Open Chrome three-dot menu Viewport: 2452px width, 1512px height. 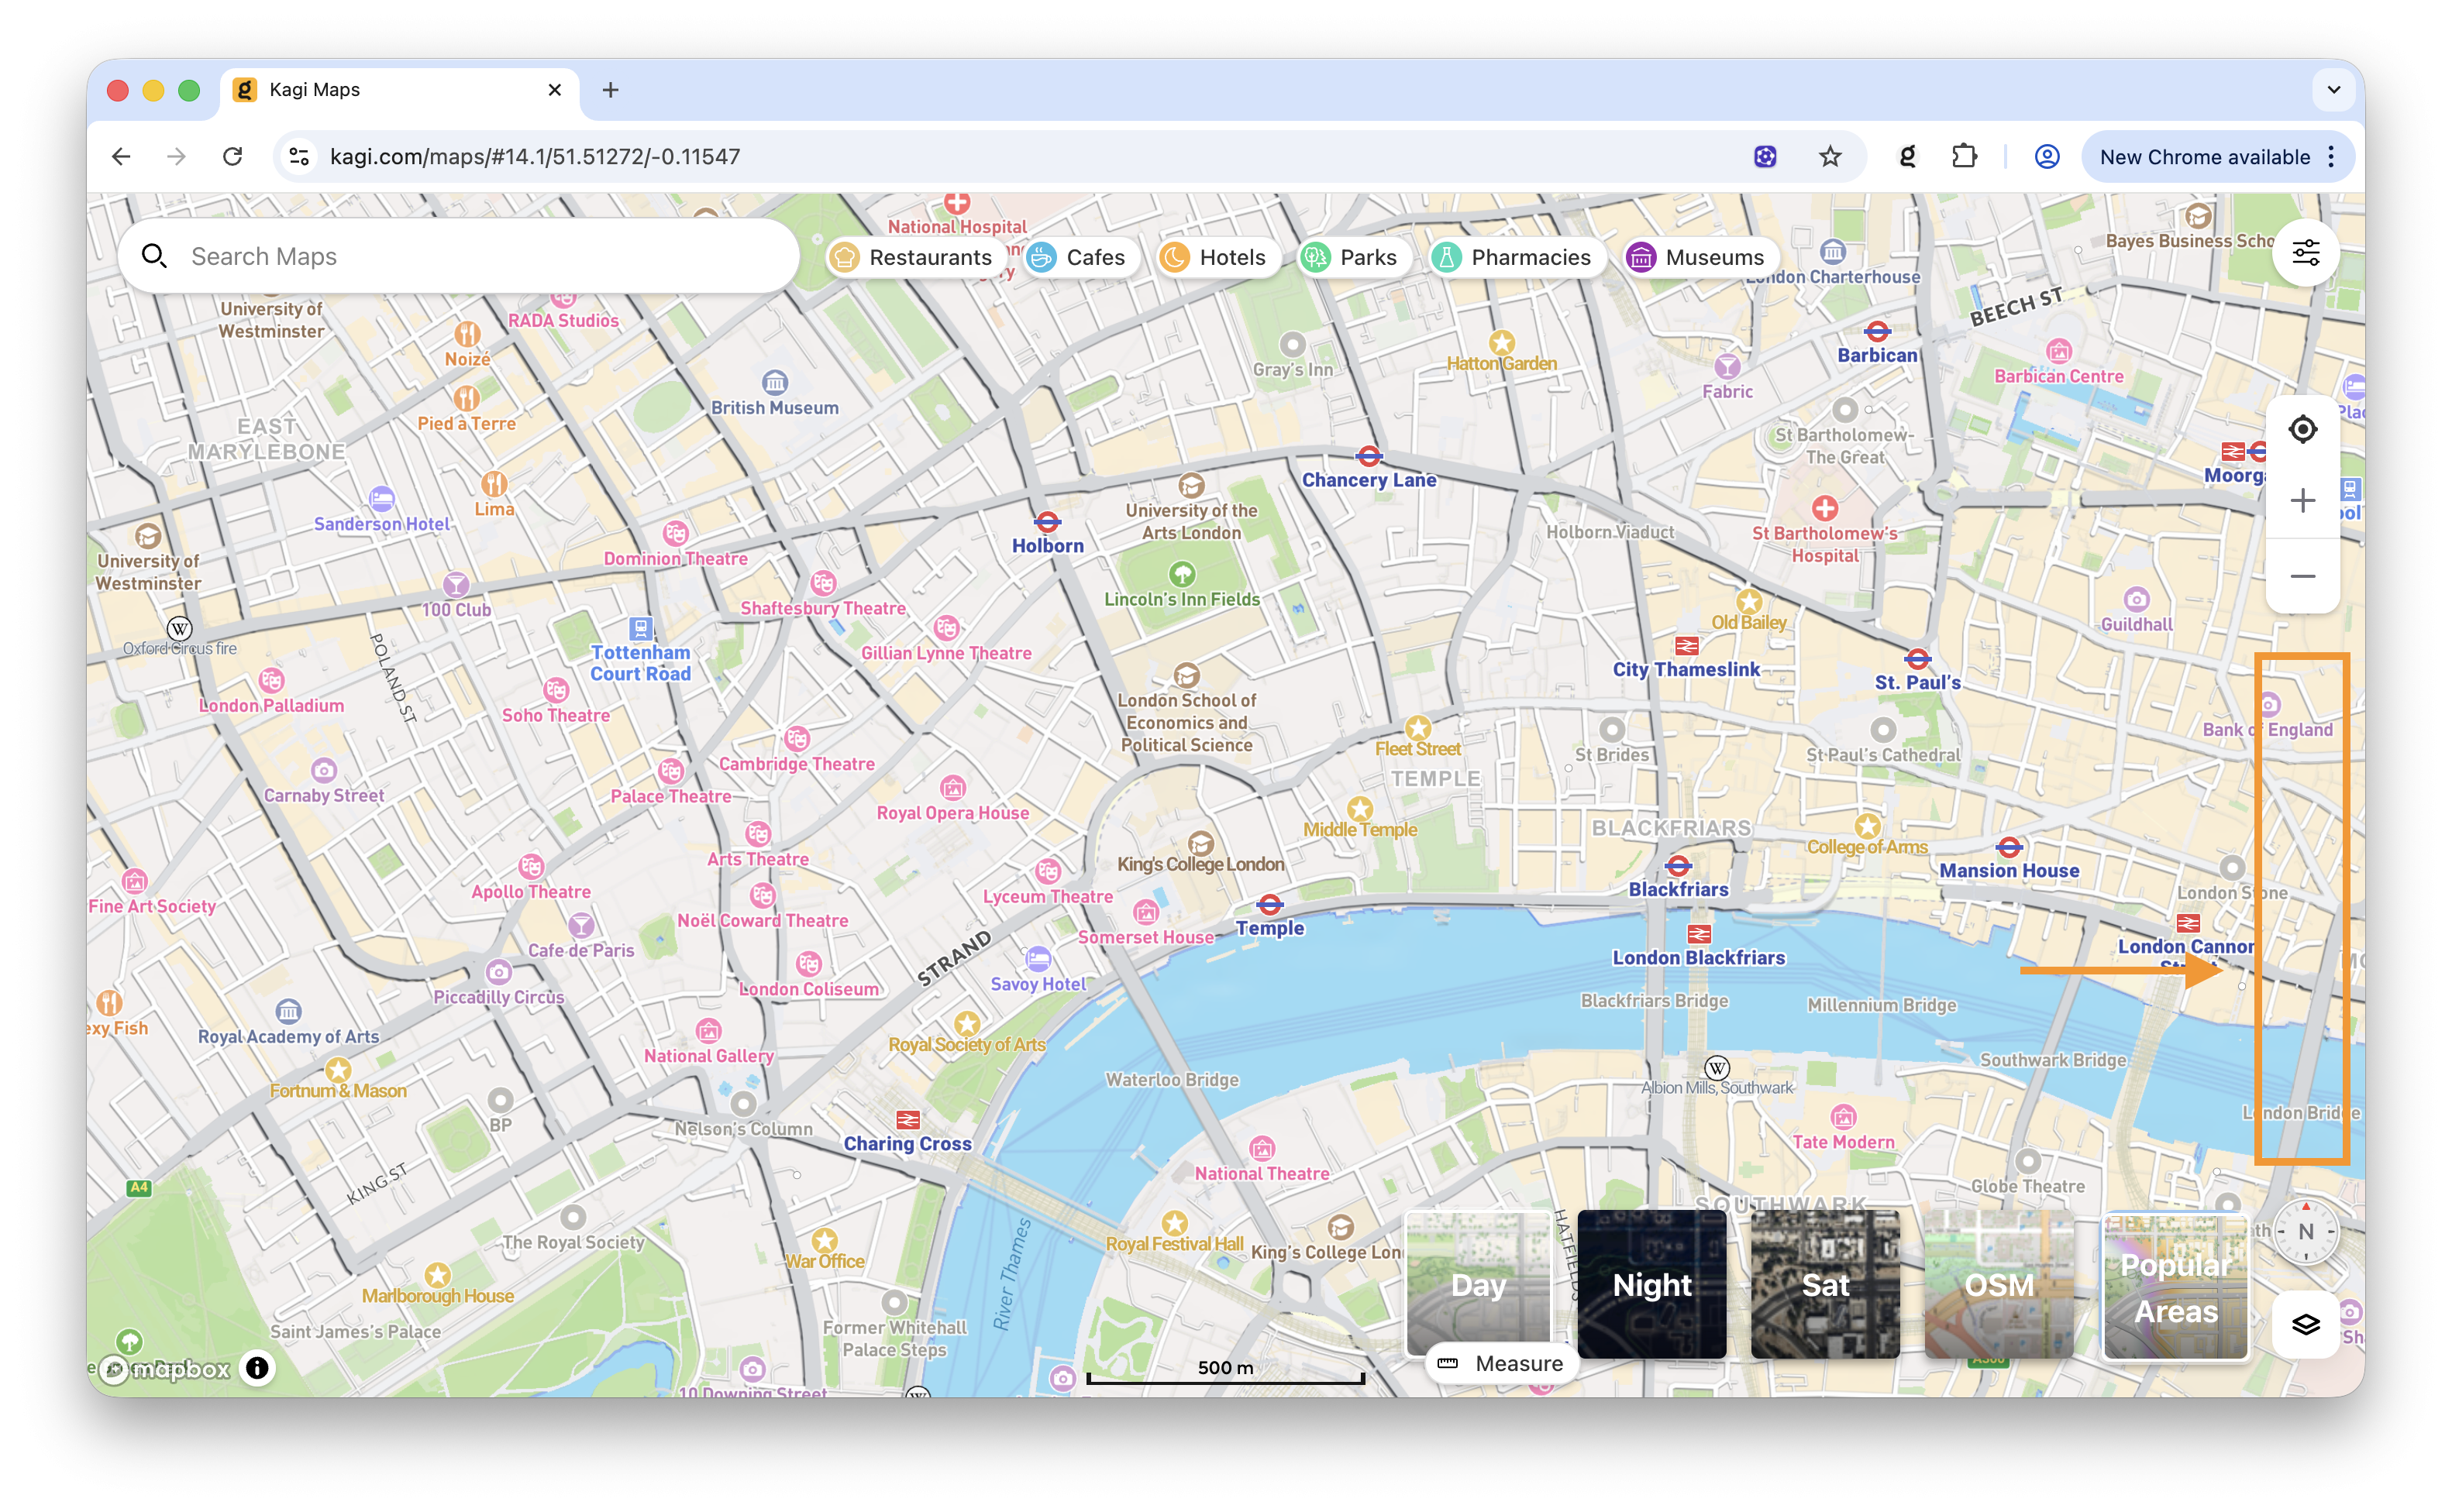pos(2331,157)
